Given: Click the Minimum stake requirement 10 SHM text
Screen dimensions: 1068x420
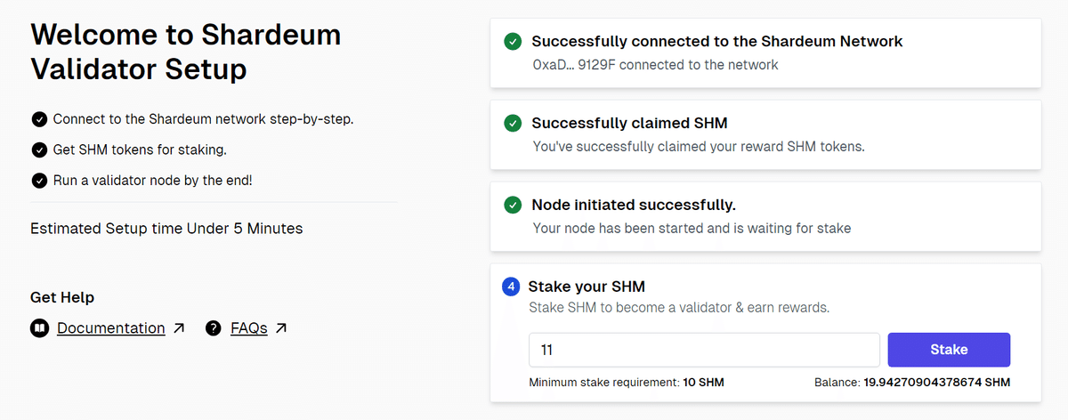Looking at the screenshot, I should tap(627, 383).
